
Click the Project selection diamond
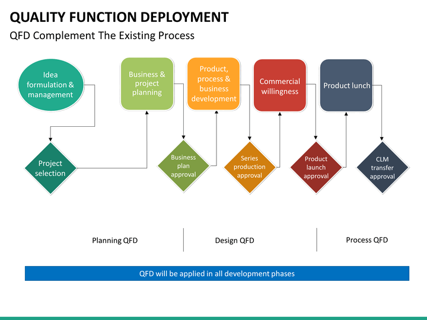pos(50,168)
